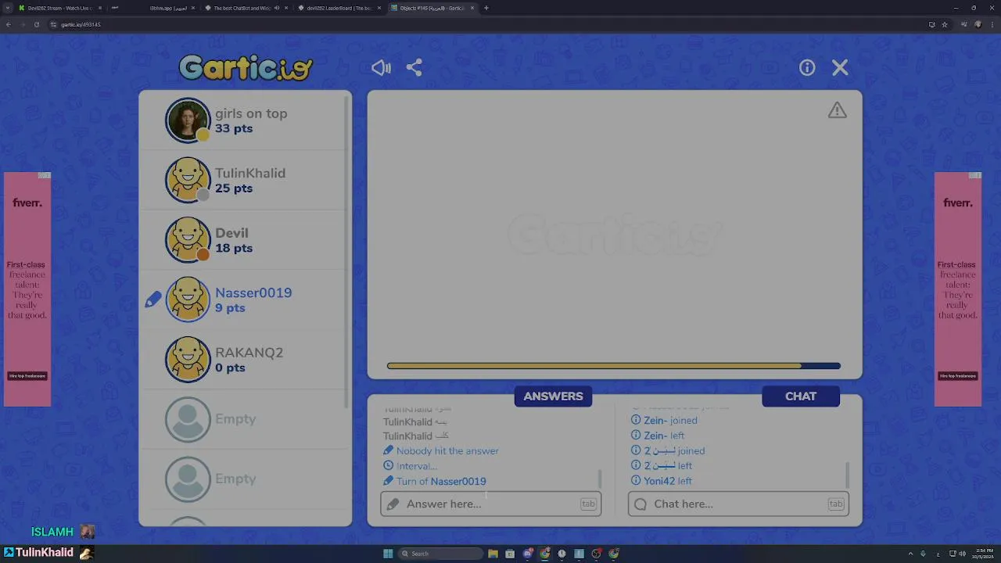
Task: Click the Gartic.io logo
Action: (246, 67)
